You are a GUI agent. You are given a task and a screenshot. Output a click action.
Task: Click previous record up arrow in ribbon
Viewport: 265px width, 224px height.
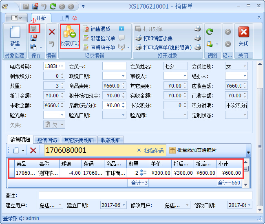tap(228, 32)
